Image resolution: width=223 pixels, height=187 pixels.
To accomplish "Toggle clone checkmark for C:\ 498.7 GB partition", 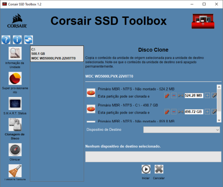I will coord(91,109).
